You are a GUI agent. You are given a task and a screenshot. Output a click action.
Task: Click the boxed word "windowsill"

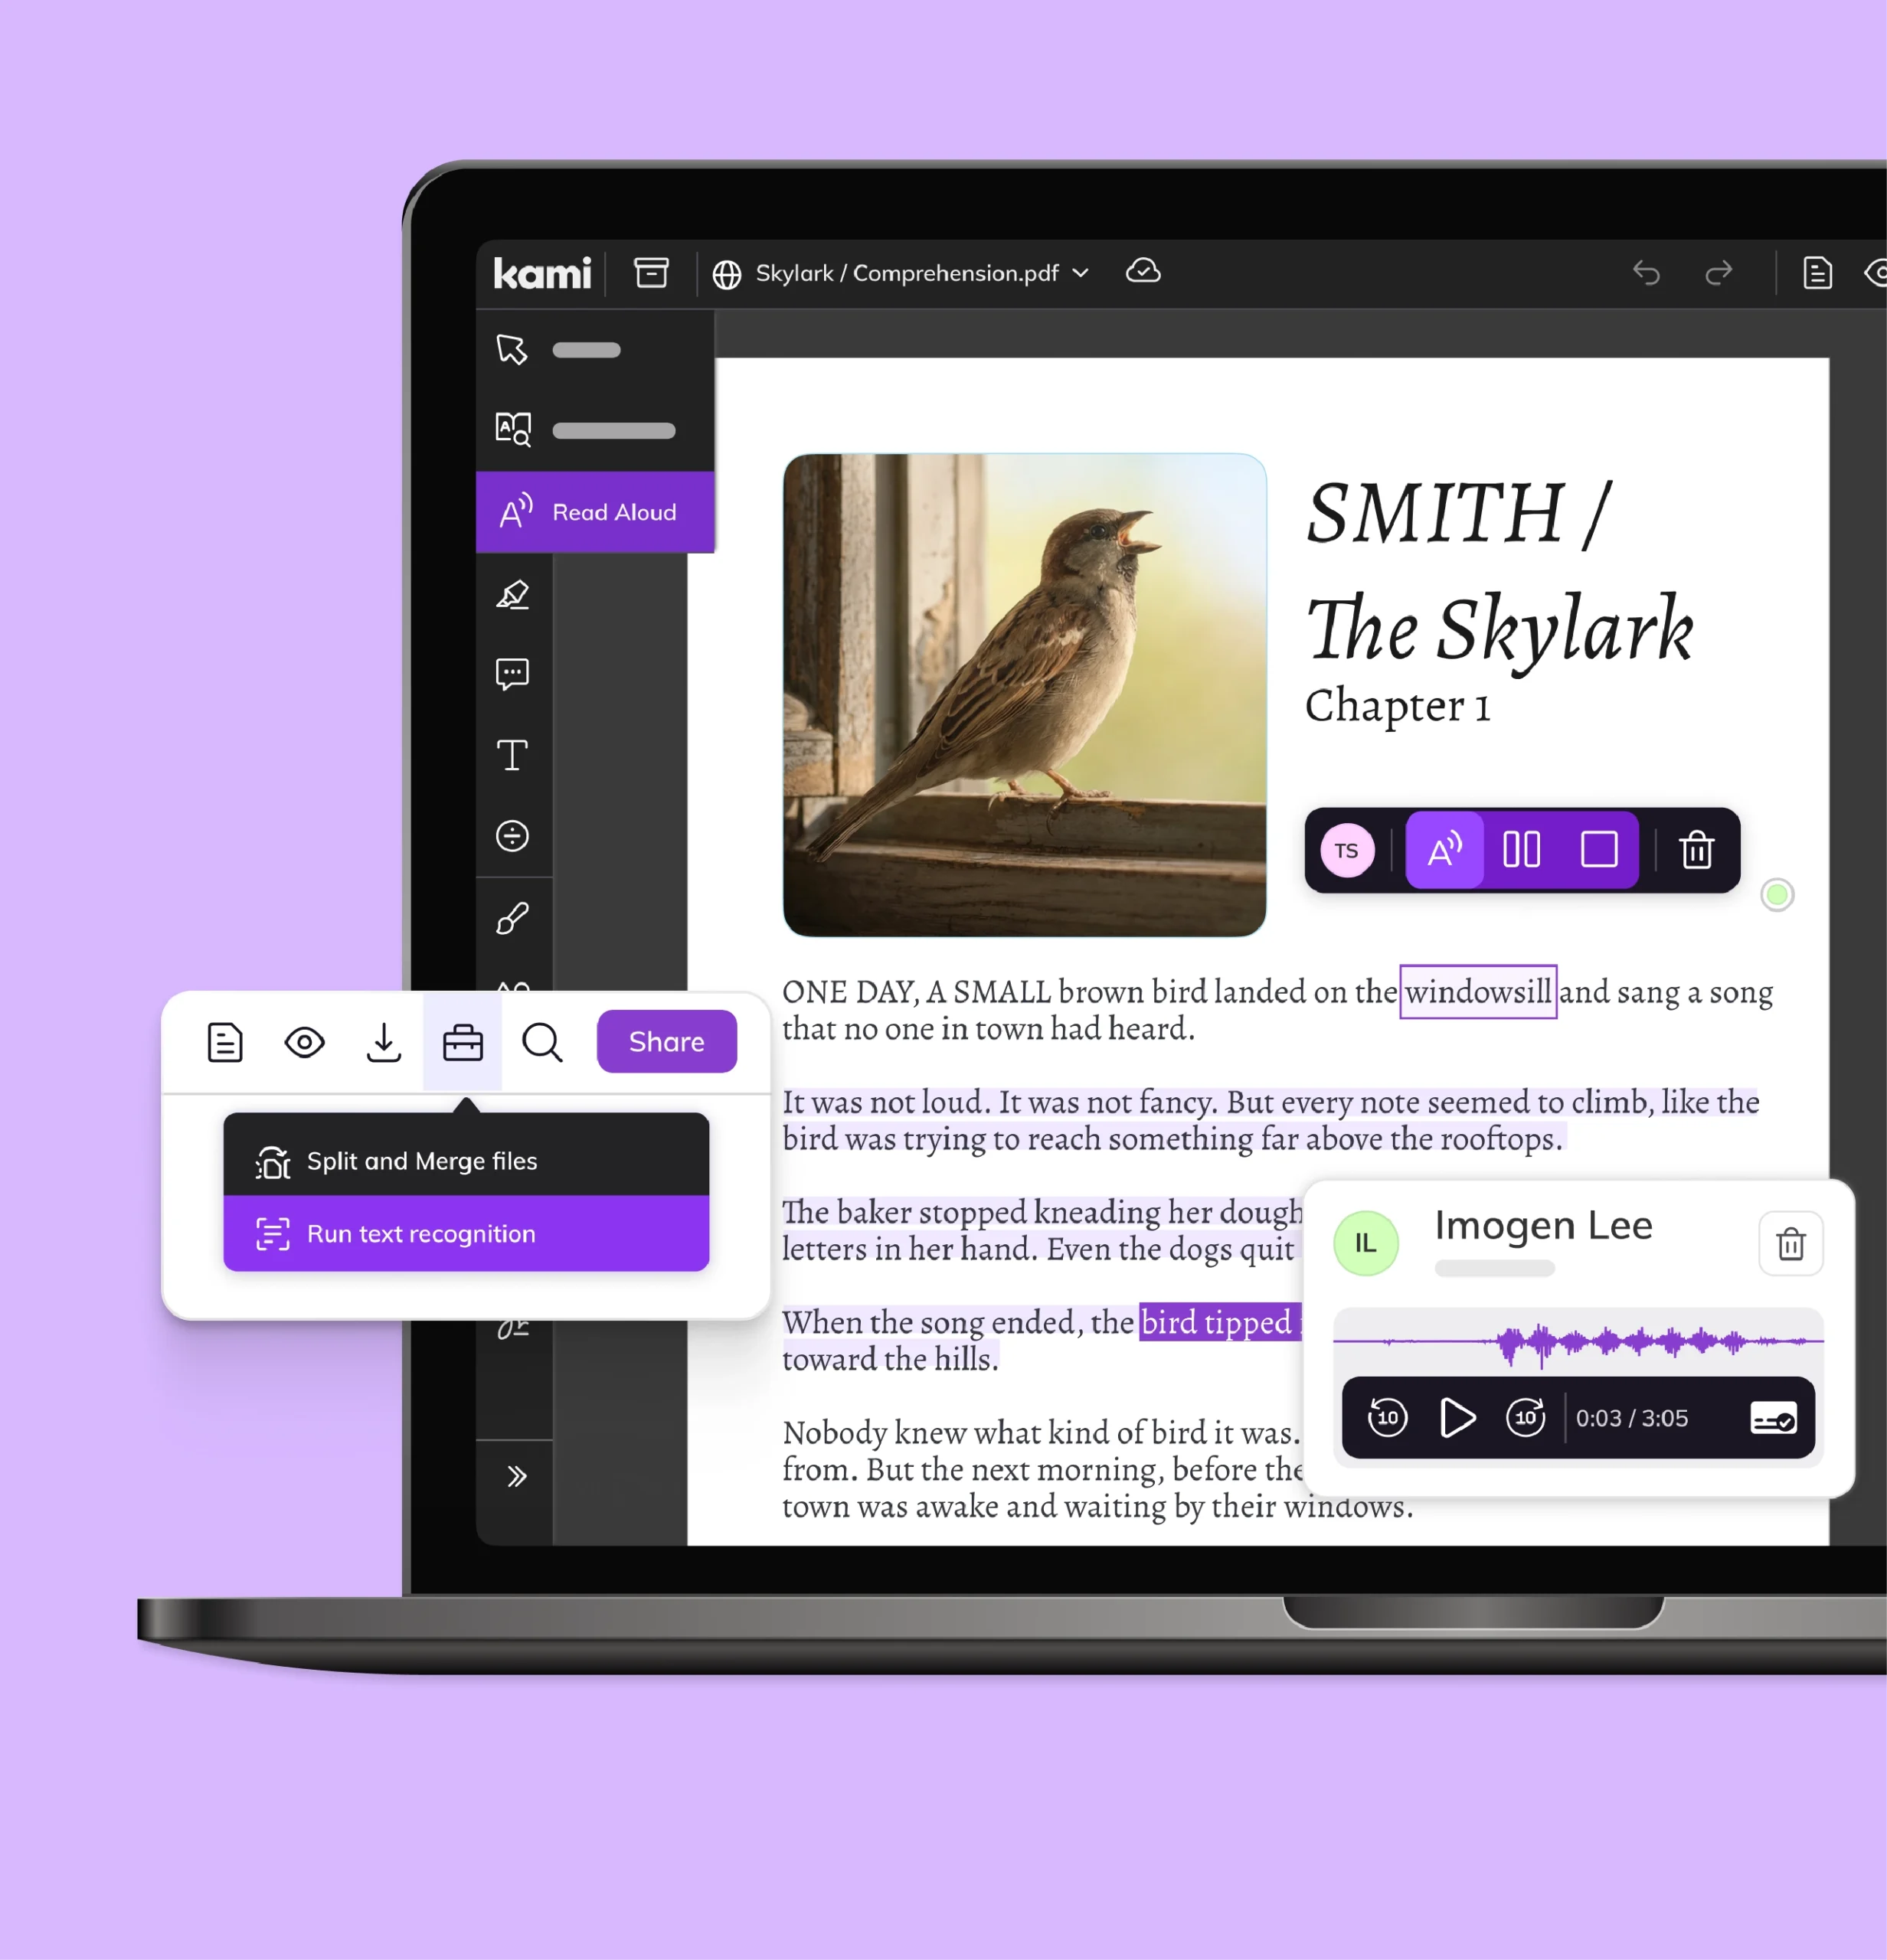click(1478, 992)
